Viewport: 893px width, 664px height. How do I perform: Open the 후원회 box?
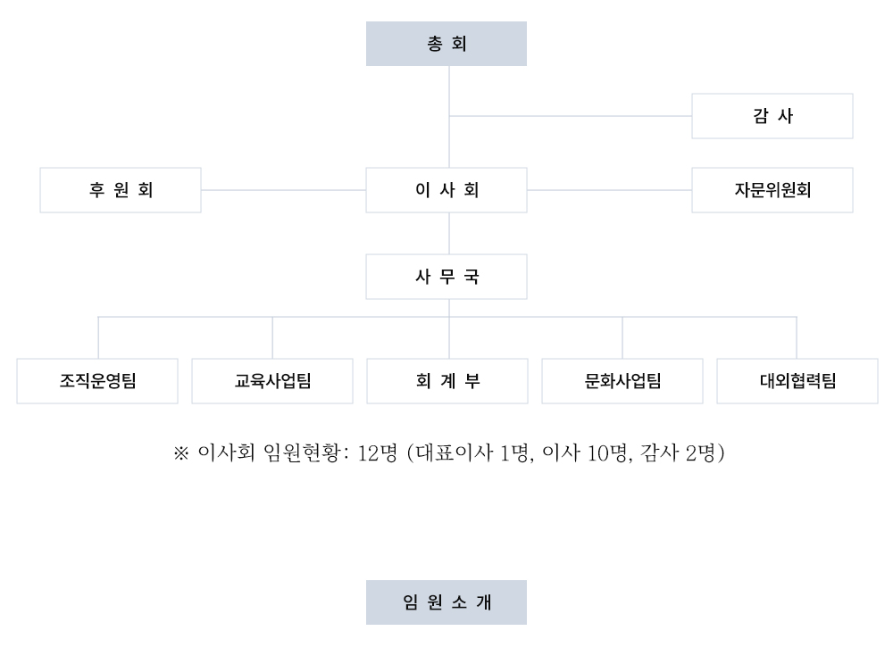[121, 190]
